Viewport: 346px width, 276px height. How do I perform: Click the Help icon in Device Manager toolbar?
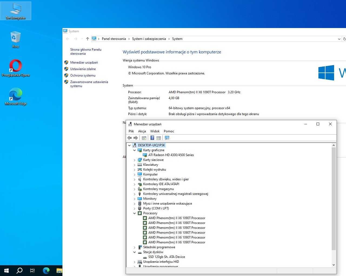pyautogui.click(x=152, y=138)
